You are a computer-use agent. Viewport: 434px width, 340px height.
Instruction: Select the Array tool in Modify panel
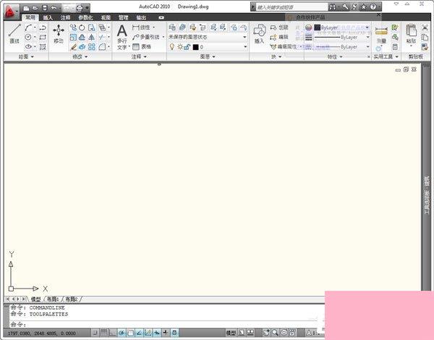[x=92, y=47]
